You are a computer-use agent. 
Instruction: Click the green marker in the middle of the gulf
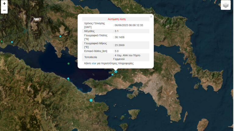click(69, 63)
